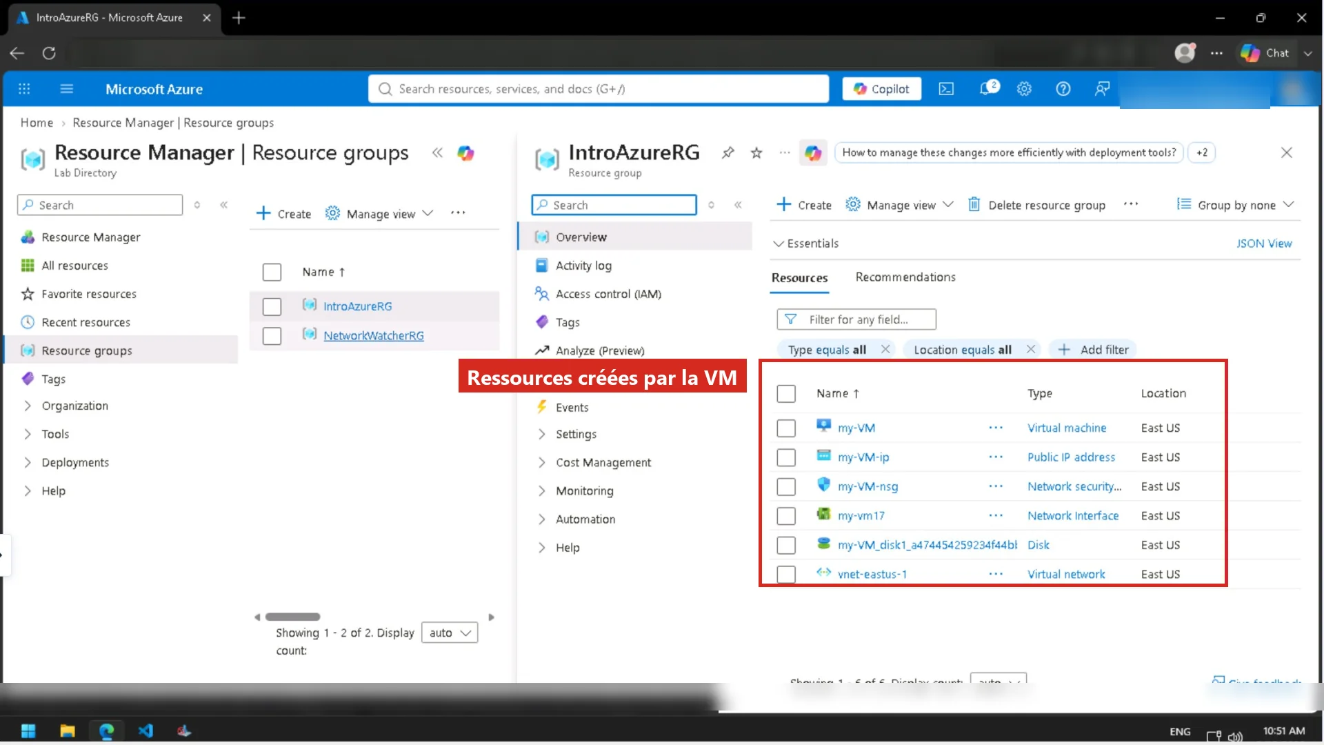Screen dimensions: 1324x745
Task: Check the my-vm17 resource checkbox
Action: point(786,516)
